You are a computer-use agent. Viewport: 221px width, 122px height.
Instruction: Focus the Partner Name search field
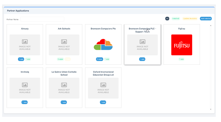[x=42, y=19]
